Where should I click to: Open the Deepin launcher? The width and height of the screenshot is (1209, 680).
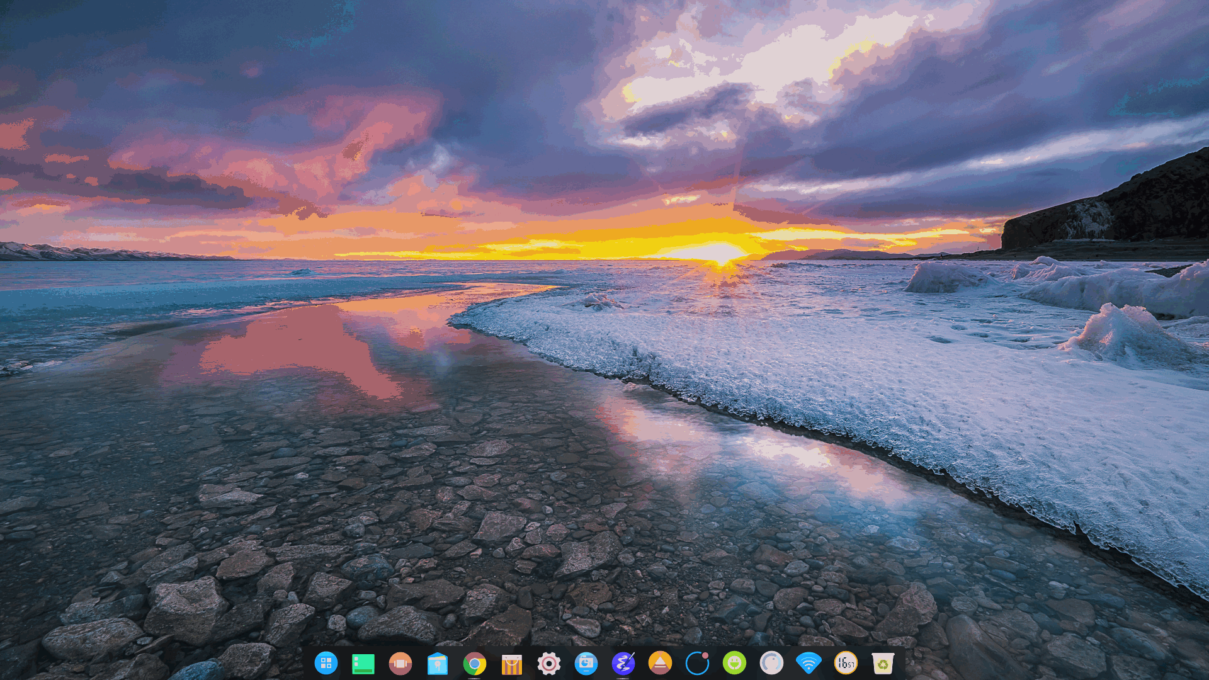pos(326,663)
